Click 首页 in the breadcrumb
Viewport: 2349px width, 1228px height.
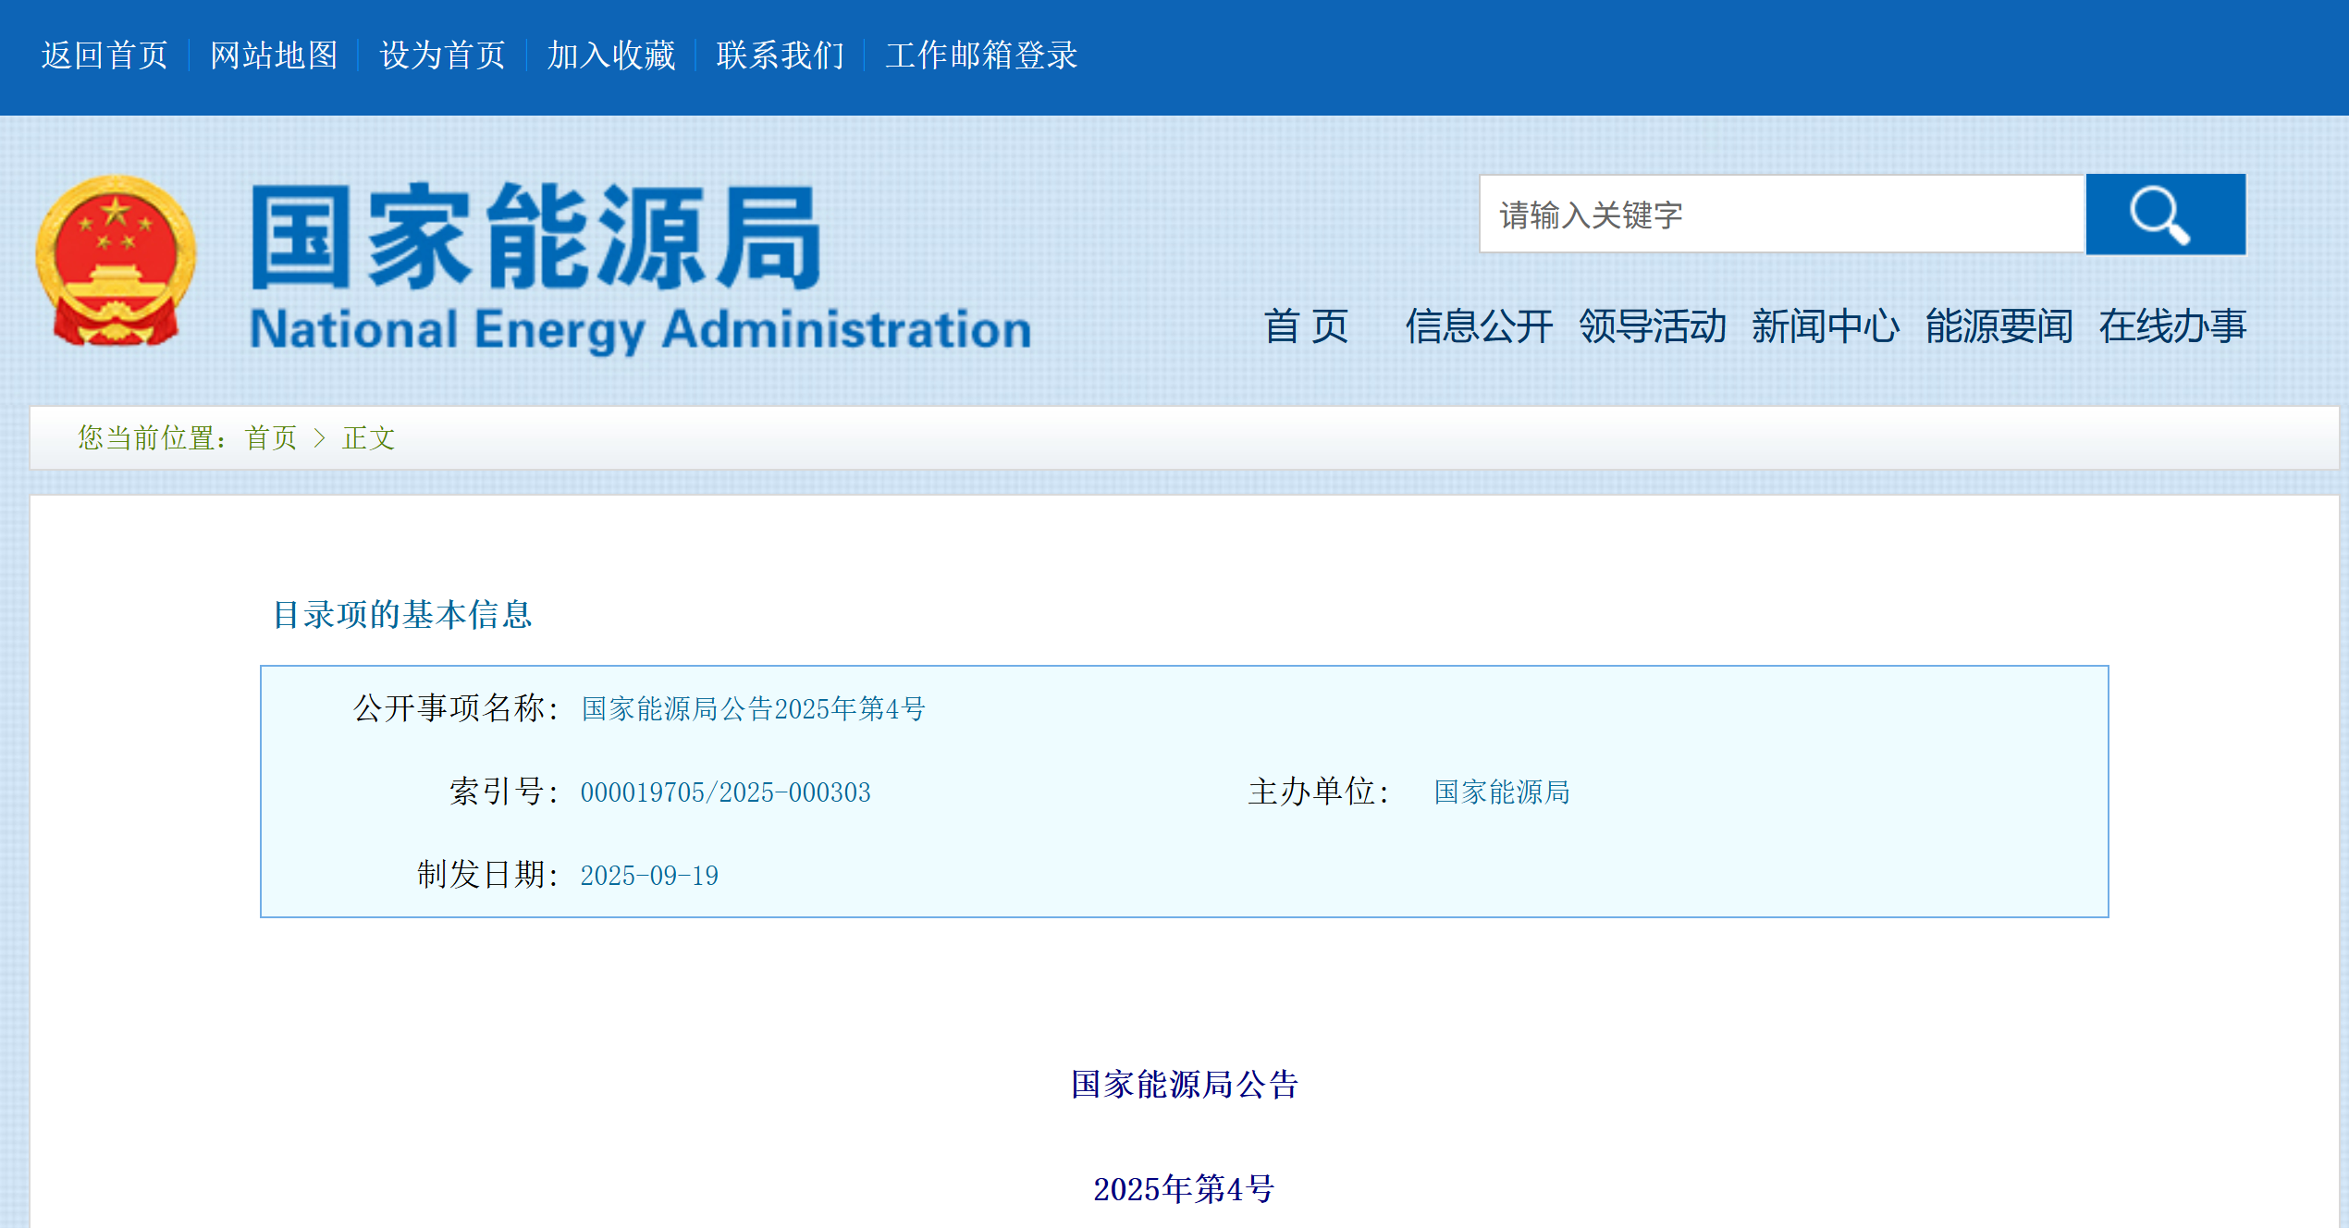(271, 437)
